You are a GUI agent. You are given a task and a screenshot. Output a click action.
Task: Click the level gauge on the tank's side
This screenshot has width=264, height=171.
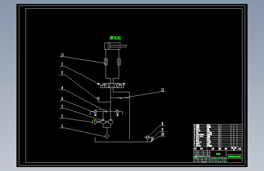[152, 139]
